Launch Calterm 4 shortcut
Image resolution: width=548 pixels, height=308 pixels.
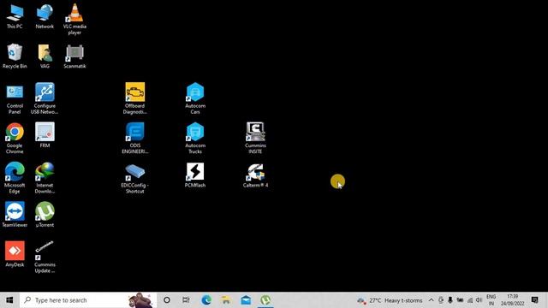(255, 175)
